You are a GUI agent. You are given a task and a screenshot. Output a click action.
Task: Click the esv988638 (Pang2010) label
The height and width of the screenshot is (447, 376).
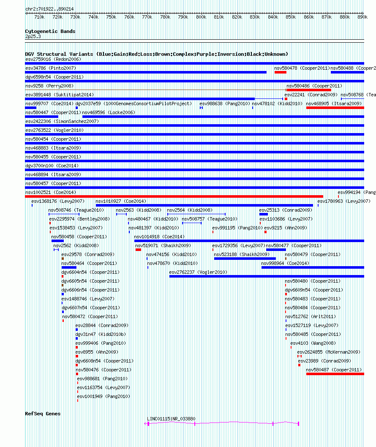click(x=225, y=104)
